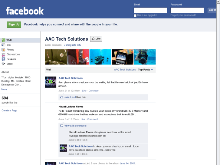
Task: Open the iPad photo thumbnail
Action: point(123,57)
